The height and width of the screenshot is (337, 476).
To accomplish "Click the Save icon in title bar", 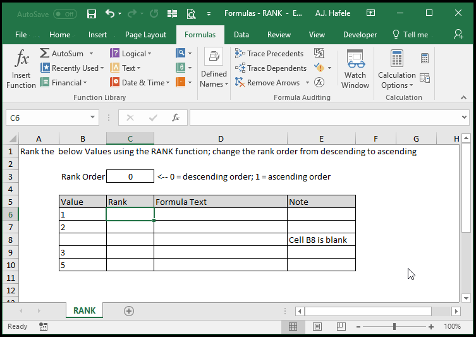I will point(92,14).
